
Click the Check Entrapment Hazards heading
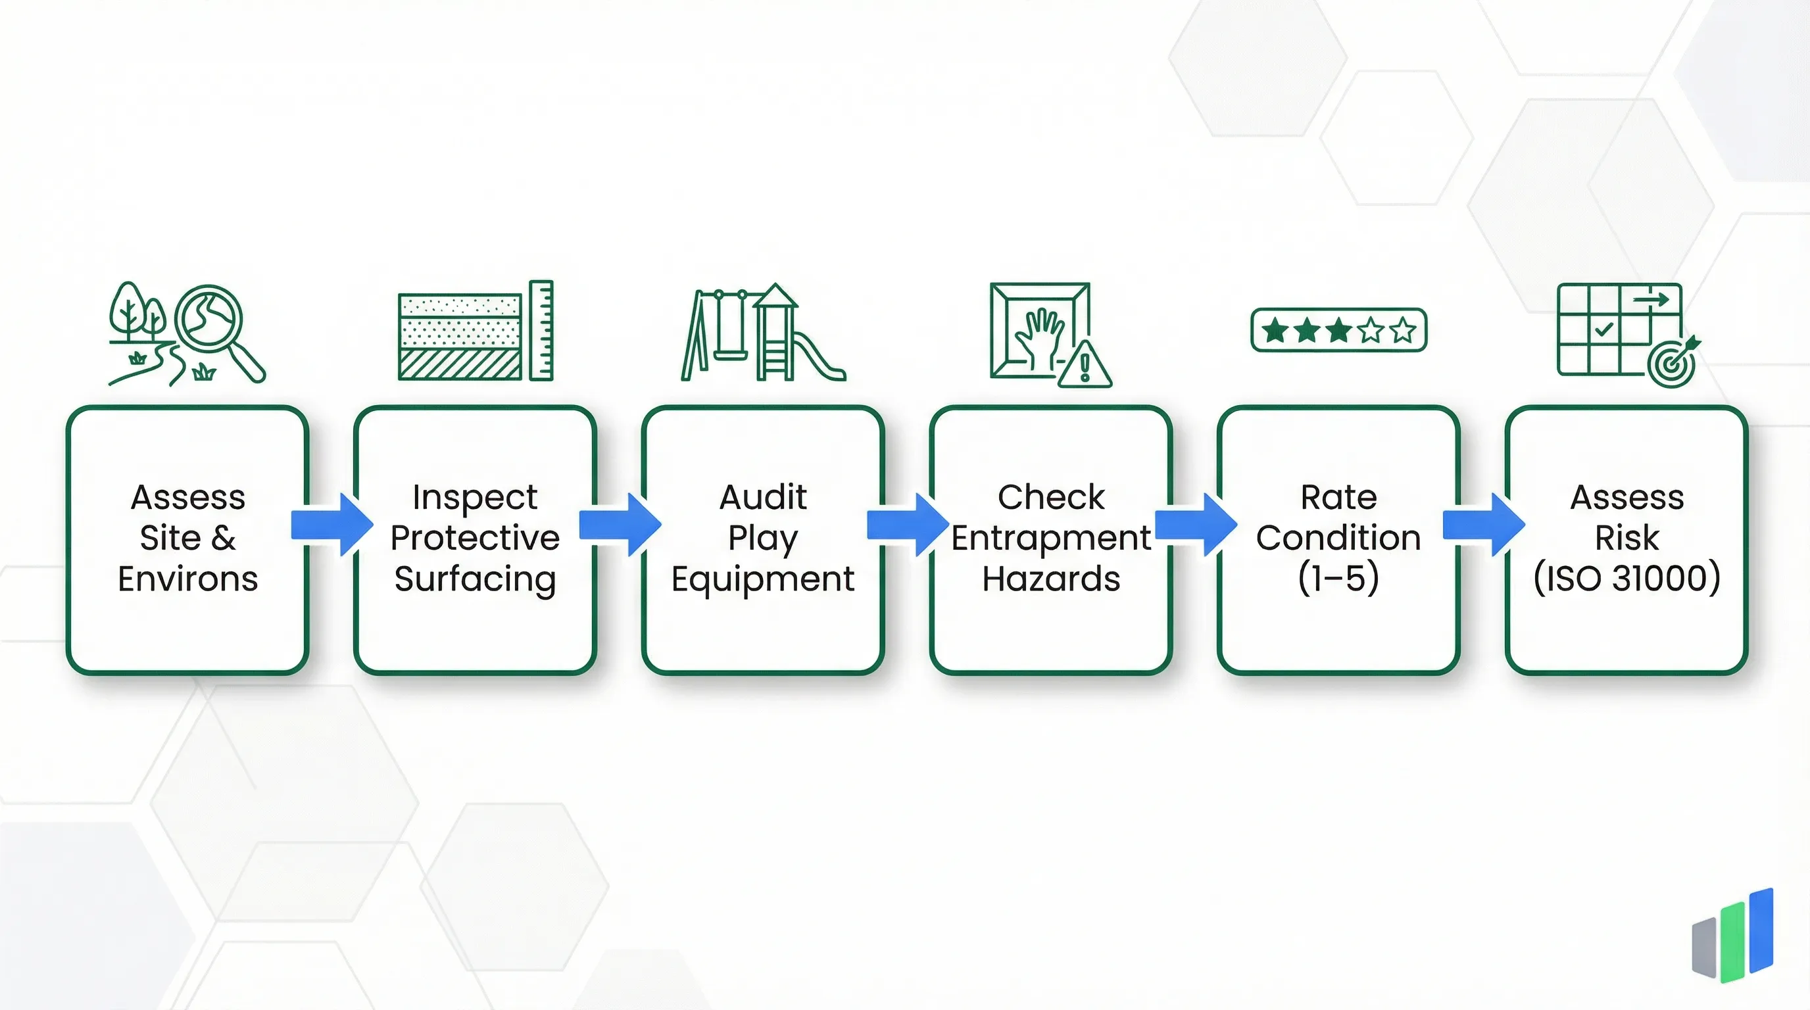1050,539
